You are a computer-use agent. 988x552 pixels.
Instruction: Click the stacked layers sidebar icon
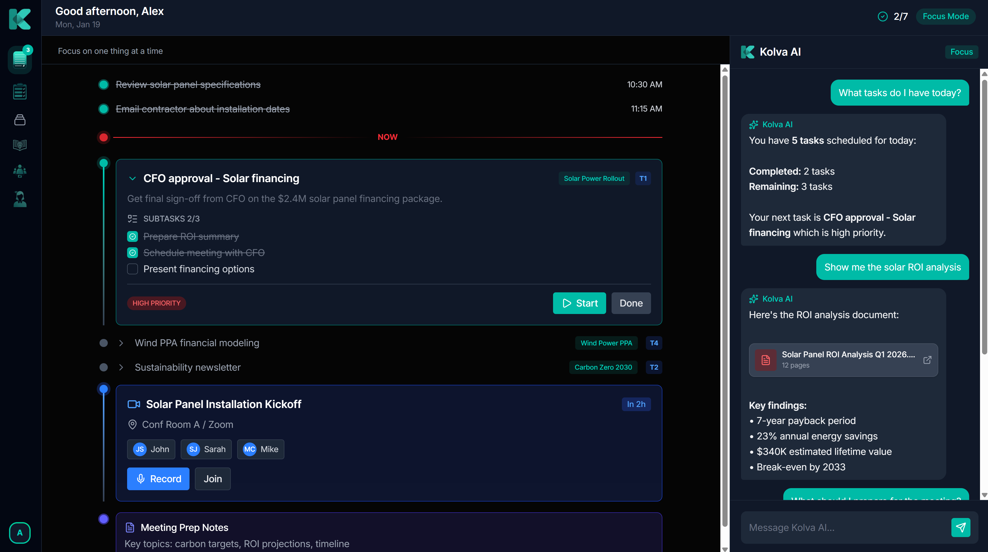click(x=20, y=120)
